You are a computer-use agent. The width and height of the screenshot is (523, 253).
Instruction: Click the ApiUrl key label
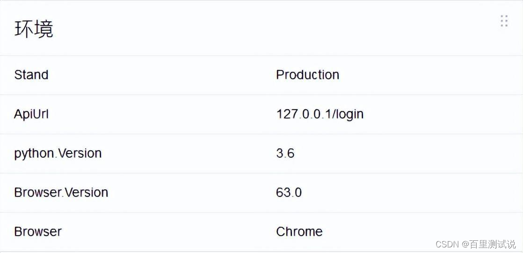[31, 114]
